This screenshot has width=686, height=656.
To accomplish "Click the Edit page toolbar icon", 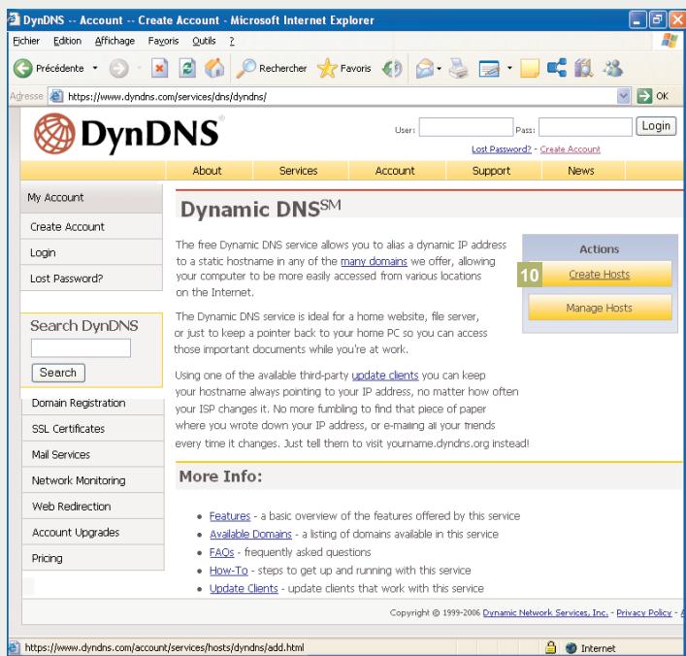I will click(490, 69).
